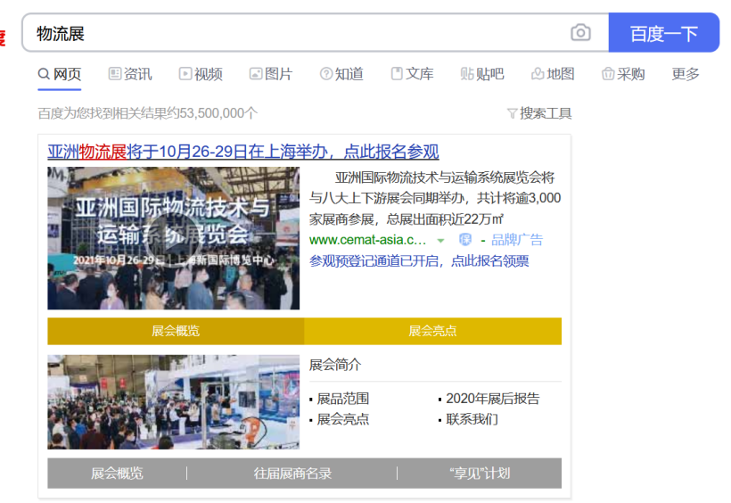
Task: Click the camera image-search icon
Action: point(580,33)
